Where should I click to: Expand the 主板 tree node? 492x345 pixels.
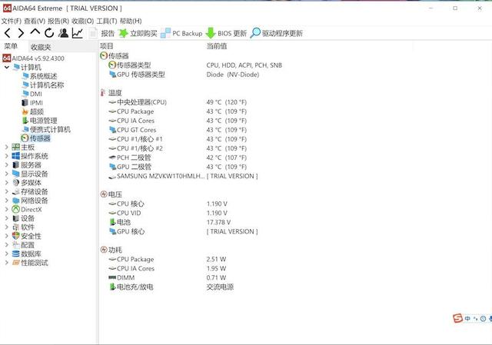point(7,147)
